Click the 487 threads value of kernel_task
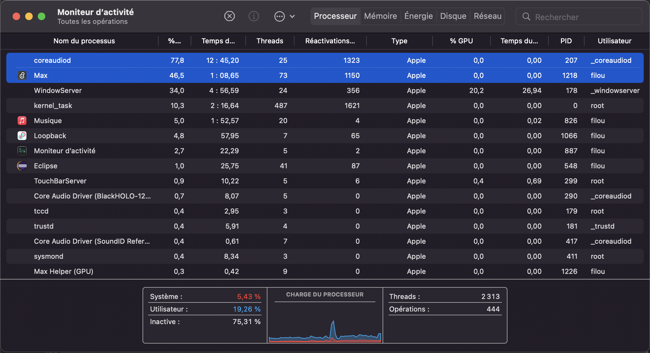Viewport: 650px width, 353px height. (281, 106)
